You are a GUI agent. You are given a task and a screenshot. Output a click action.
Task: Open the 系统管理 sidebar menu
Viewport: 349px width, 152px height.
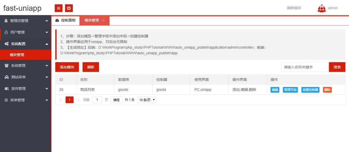point(26,65)
